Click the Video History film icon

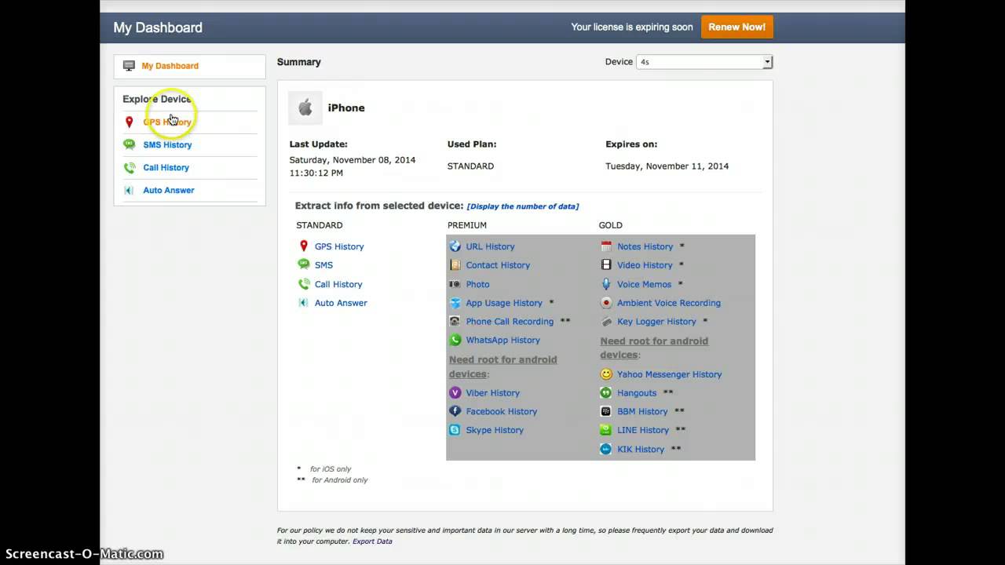click(606, 265)
